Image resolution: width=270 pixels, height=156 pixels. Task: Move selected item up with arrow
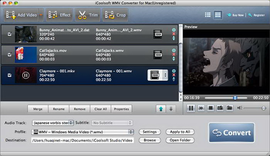click(x=160, y=109)
